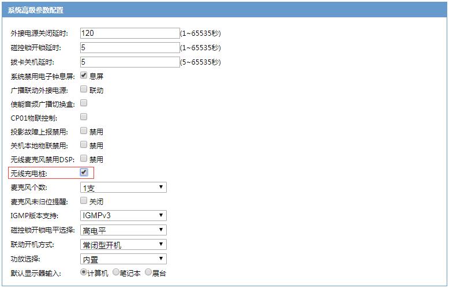Check the 麦克风未归位提醒 关闭 checkbox
The image size is (449, 288).
(x=84, y=201)
